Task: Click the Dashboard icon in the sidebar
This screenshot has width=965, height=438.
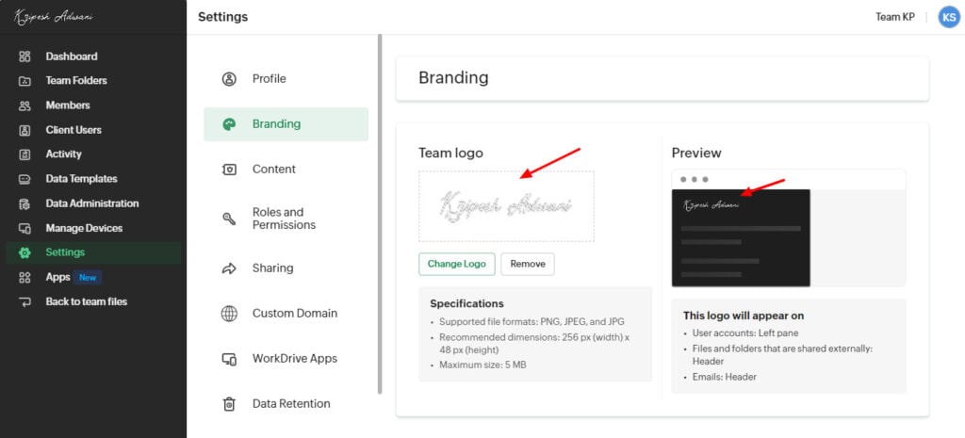Action: [25, 57]
